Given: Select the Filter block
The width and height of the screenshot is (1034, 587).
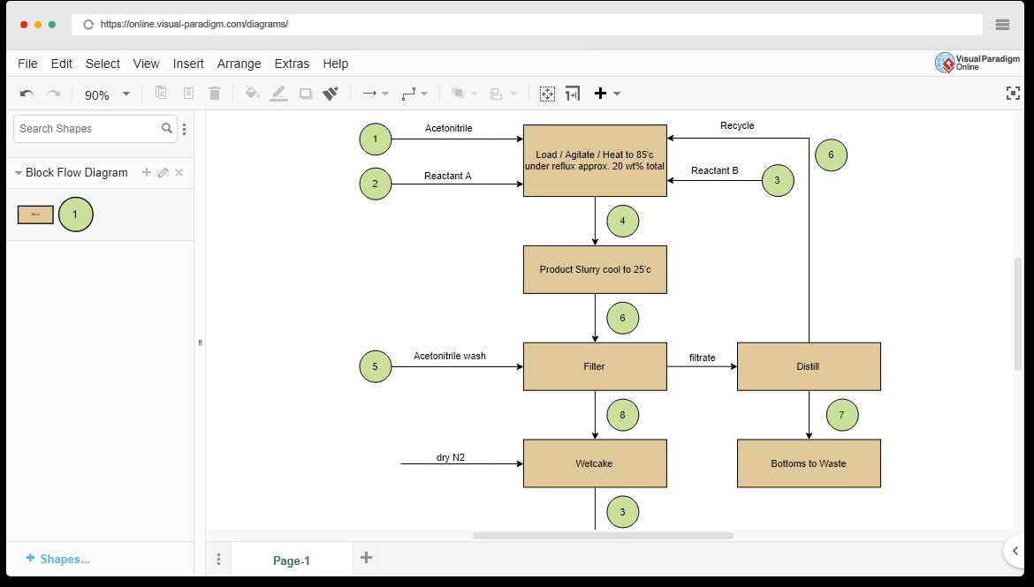Looking at the screenshot, I should (595, 366).
